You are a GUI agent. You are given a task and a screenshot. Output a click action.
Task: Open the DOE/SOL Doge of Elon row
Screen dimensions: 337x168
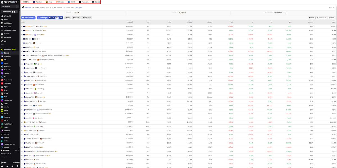point(179,30)
